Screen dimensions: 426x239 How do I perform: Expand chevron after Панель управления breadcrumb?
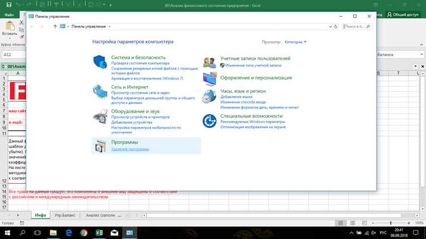click(x=109, y=26)
